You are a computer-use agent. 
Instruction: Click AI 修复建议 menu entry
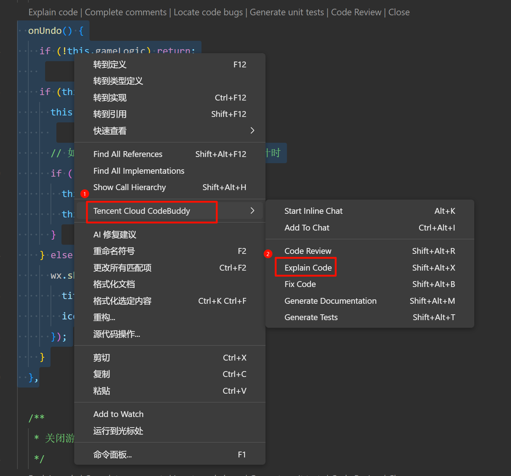[115, 235]
